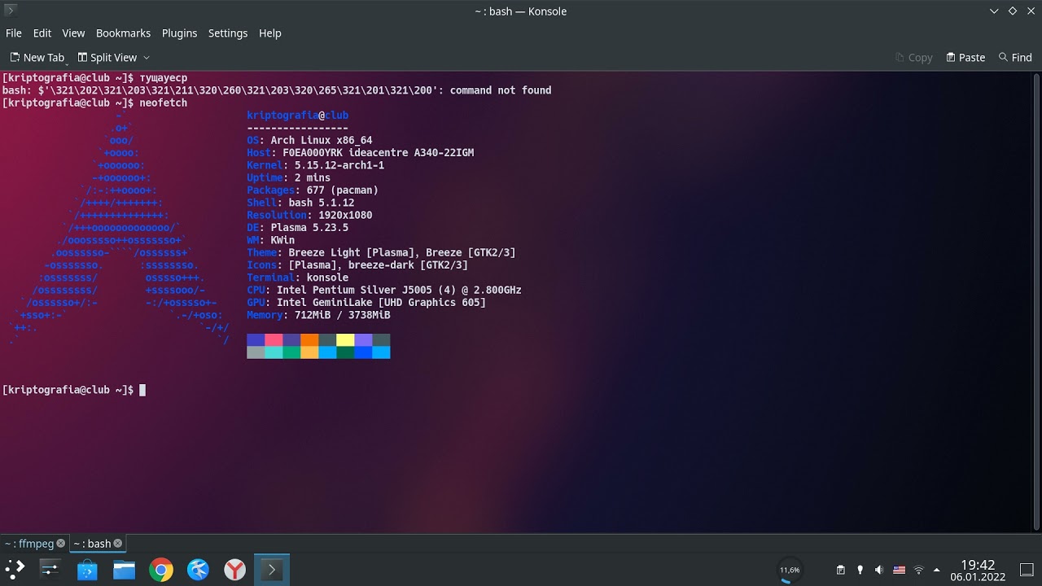Launch Google Chrome from the taskbar
This screenshot has height=586, width=1042.
coord(161,570)
